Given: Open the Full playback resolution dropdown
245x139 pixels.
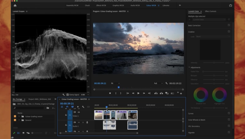Looking at the screenshot, I should coord(158,83).
